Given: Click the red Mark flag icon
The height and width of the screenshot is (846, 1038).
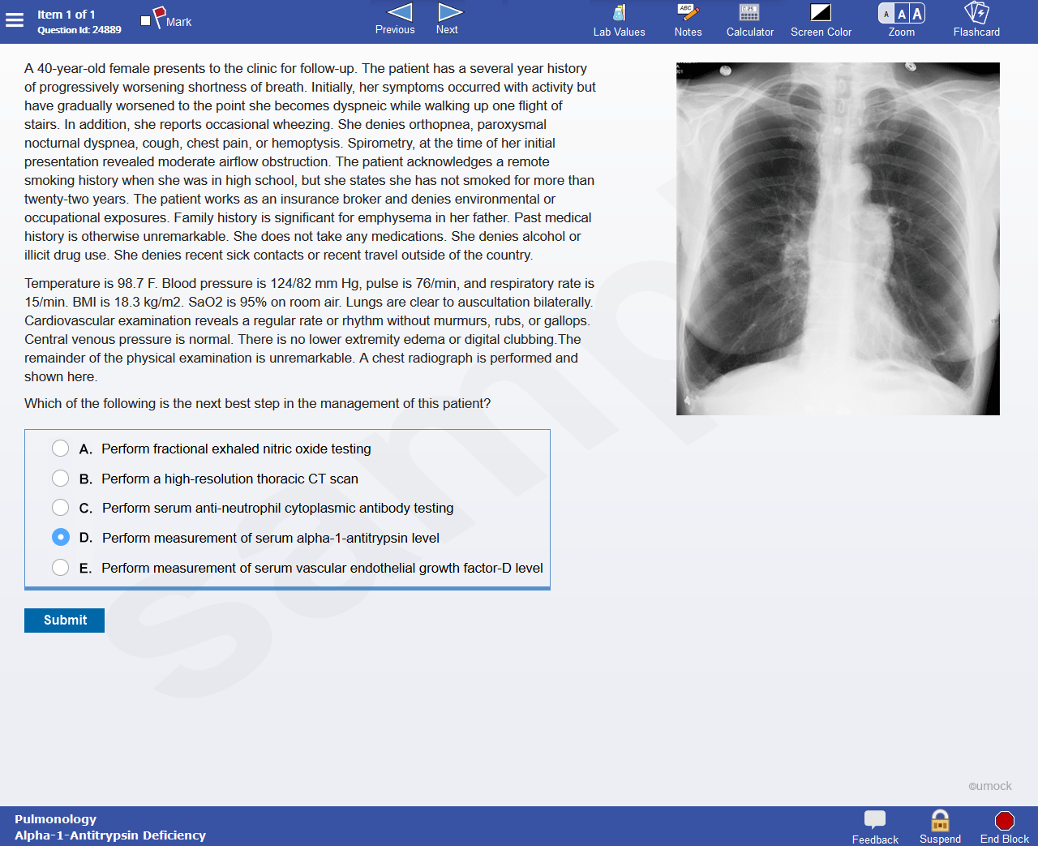Looking at the screenshot, I should pyautogui.click(x=160, y=16).
